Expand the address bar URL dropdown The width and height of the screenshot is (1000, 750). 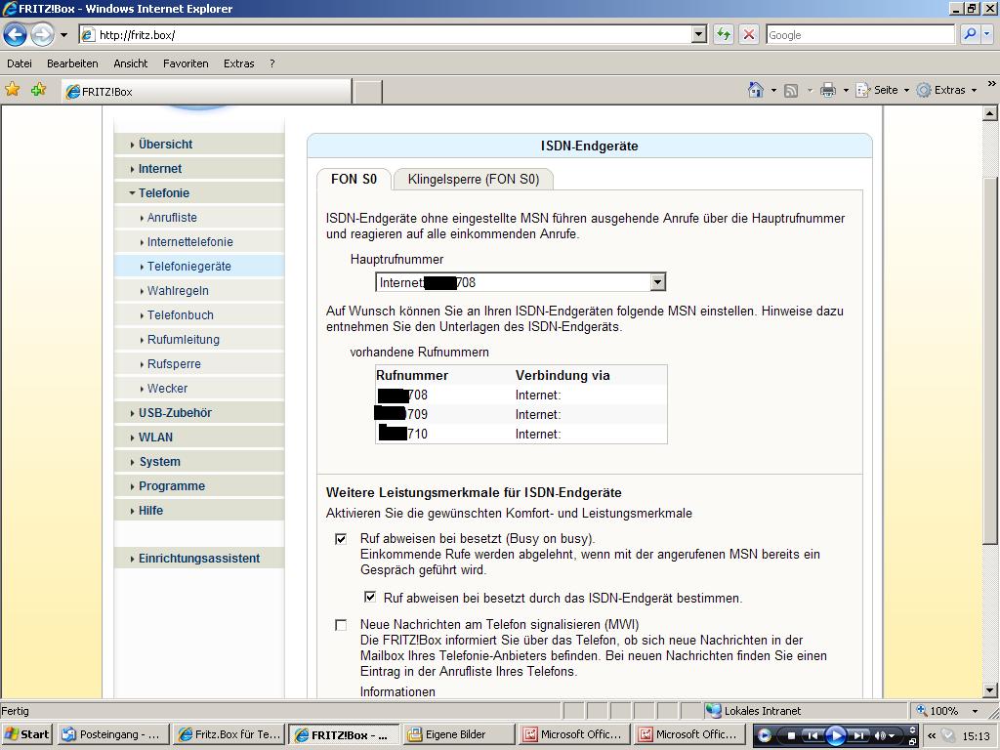click(698, 34)
